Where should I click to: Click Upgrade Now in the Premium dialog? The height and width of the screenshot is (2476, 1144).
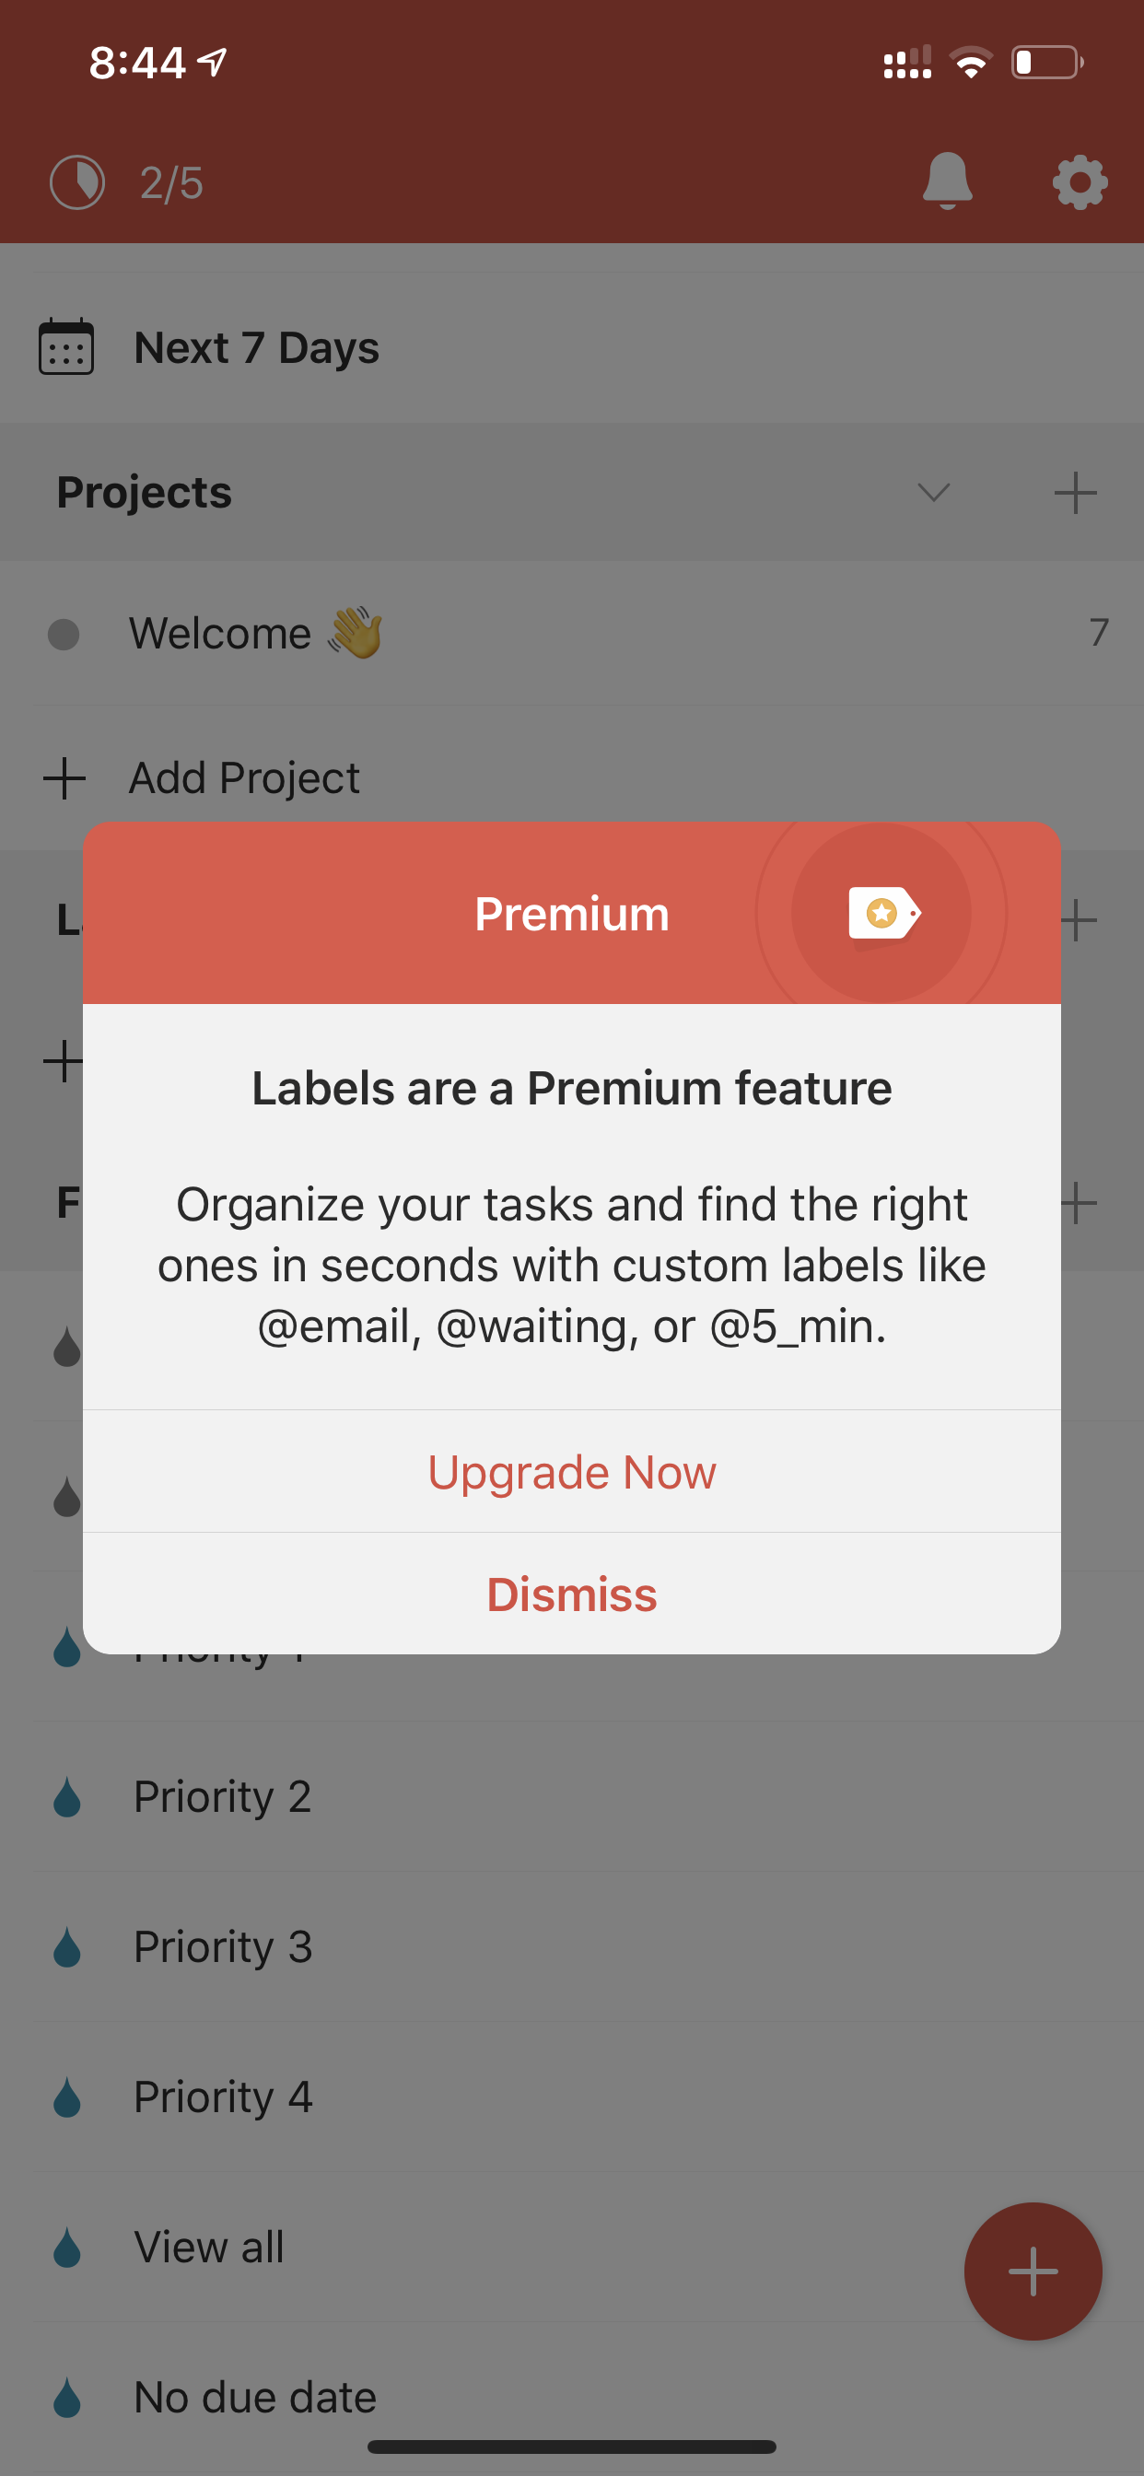point(572,1471)
